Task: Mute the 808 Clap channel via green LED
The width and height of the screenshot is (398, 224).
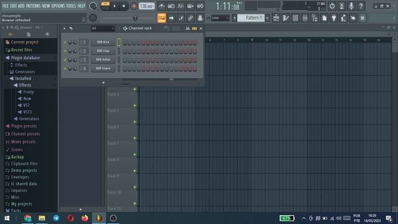Action: 65,51
